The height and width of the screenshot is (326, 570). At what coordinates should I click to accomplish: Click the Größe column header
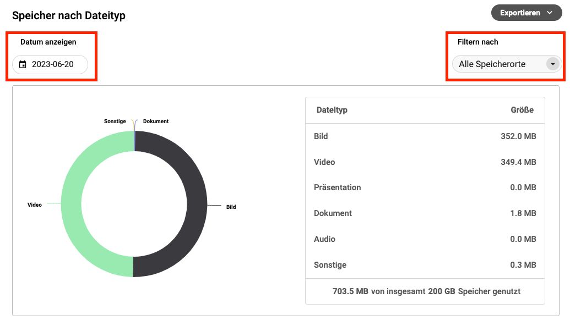522,110
